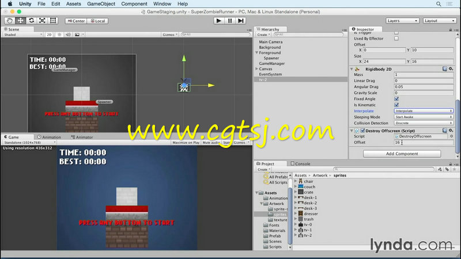Viewport: 461px width, 259px height.
Task: Toggle Fixed Angle checkbox
Action: 396,98
